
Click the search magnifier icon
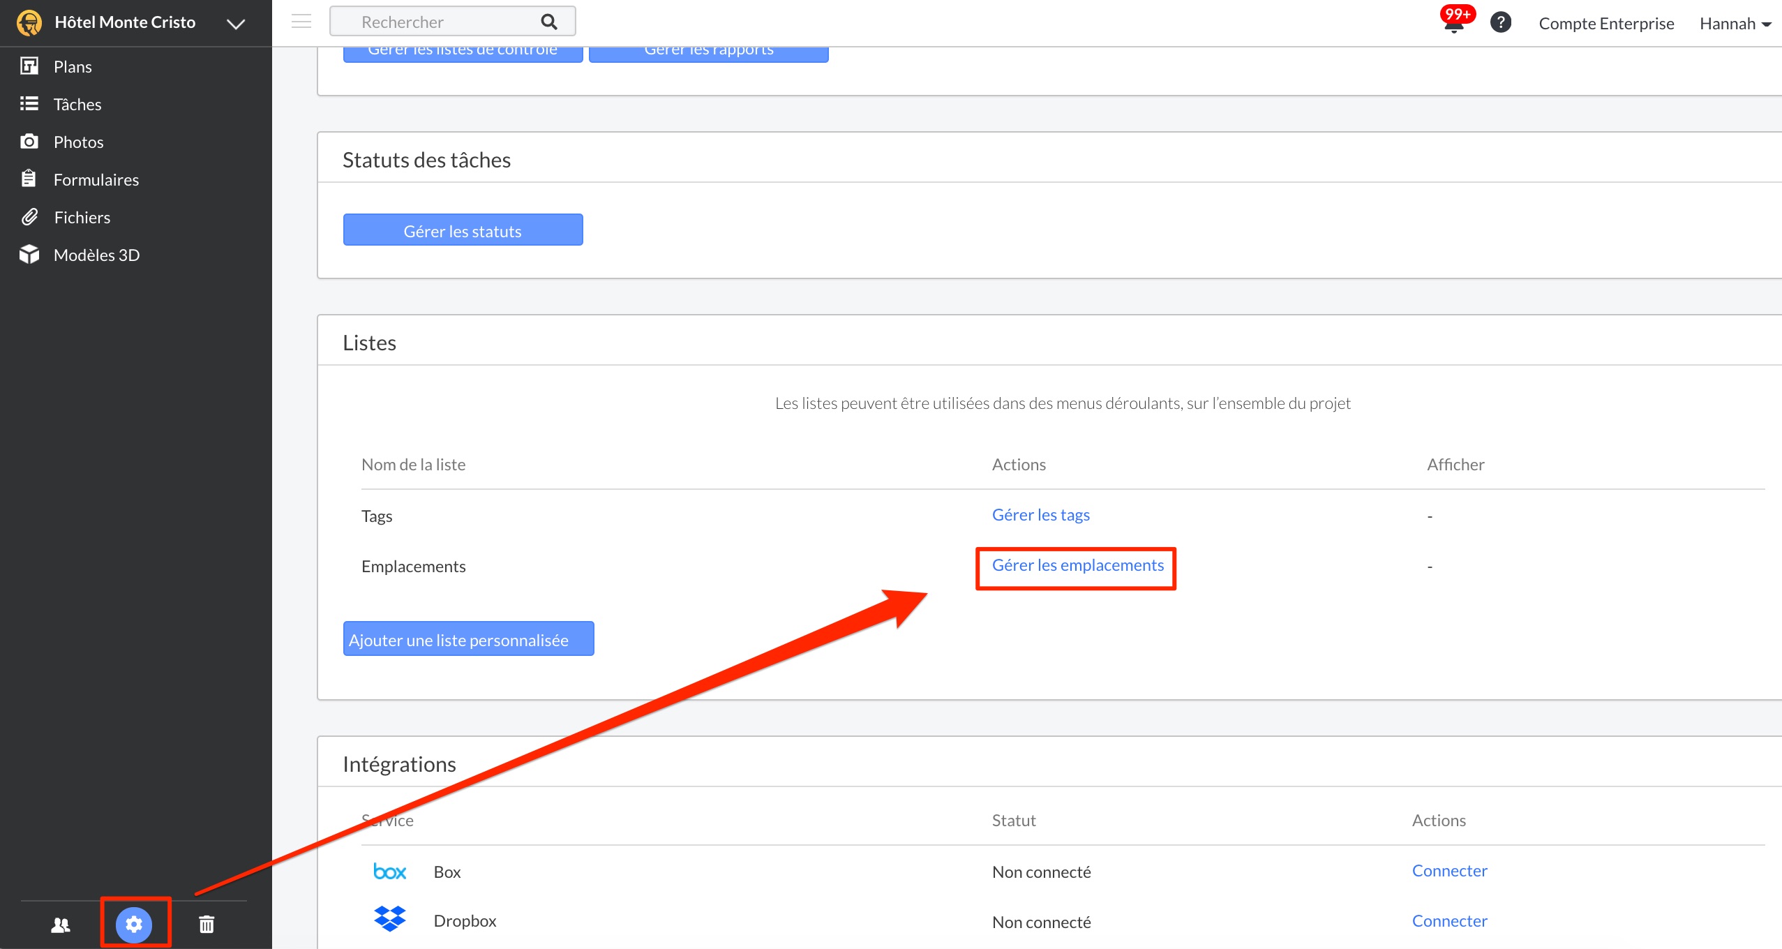pos(549,22)
